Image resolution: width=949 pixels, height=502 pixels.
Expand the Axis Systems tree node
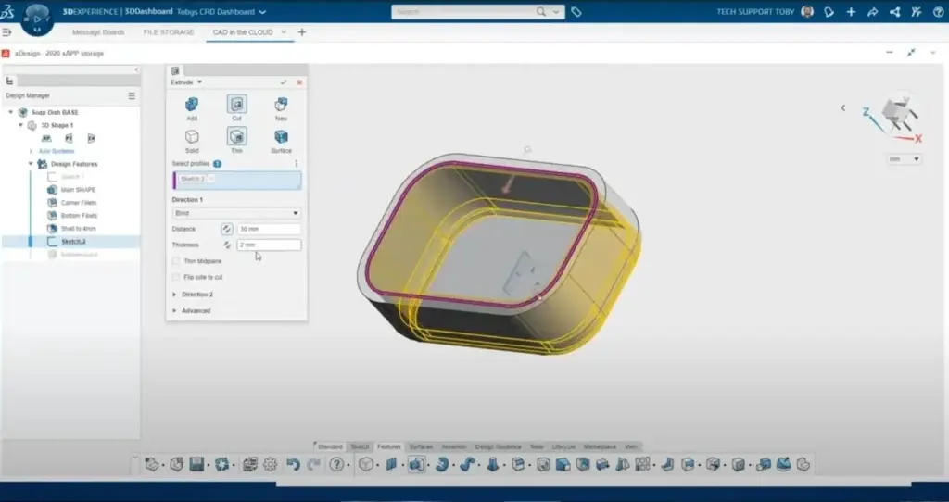tap(32, 151)
